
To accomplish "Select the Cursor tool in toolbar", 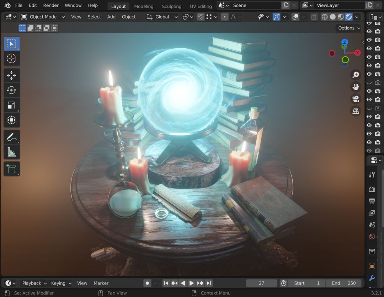I will click(12, 59).
